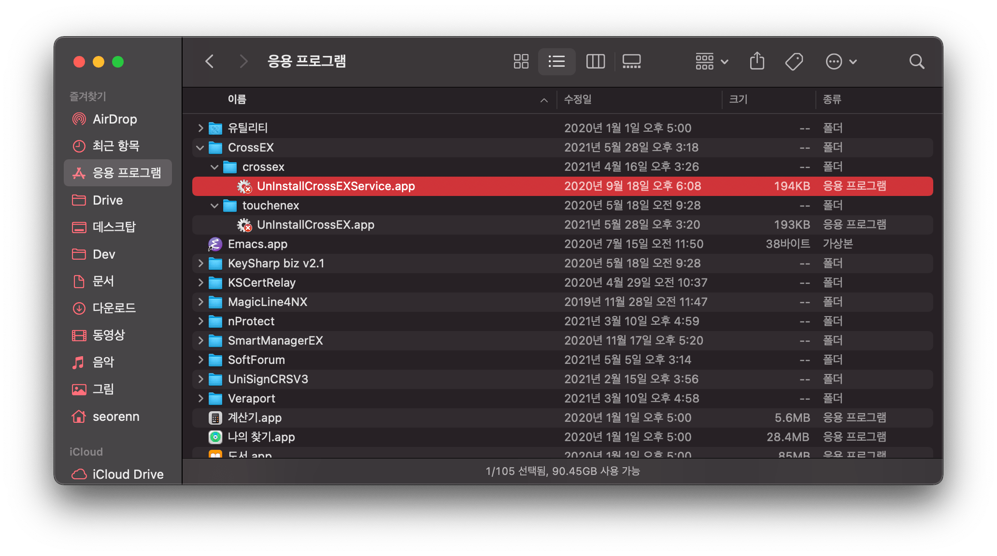The width and height of the screenshot is (997, 556).
Task: Collapse the CrossEX folder
Action: pyautogui.click(x=200, y=148)
